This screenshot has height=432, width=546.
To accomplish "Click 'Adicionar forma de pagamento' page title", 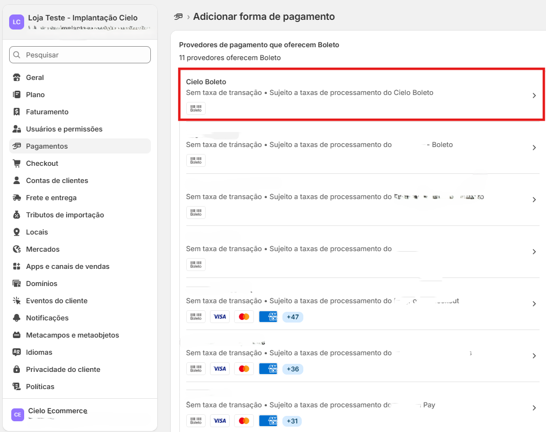I will 264,16.
